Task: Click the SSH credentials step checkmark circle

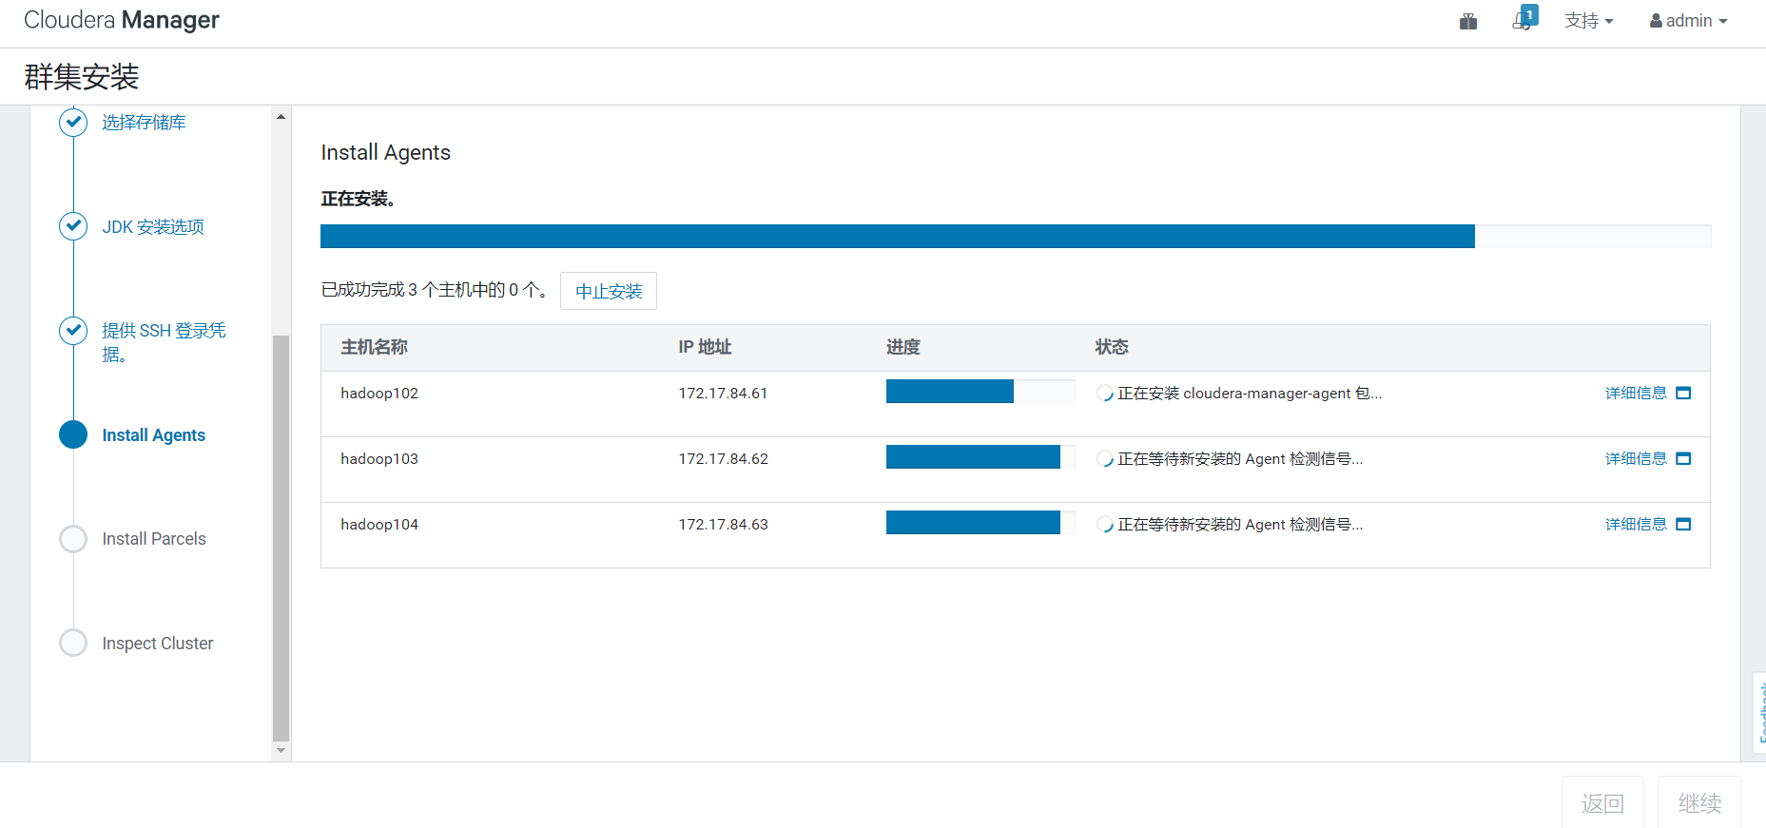Action: pyautogui.click(x=73, y=331)
